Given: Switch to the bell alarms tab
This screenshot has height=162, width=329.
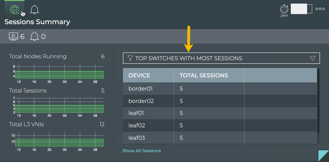Looking at the screenshot, I should (35, 9).
